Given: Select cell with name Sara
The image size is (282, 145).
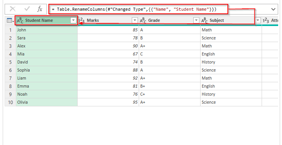Looking at the screenshot, I should [x=46, y=38].
